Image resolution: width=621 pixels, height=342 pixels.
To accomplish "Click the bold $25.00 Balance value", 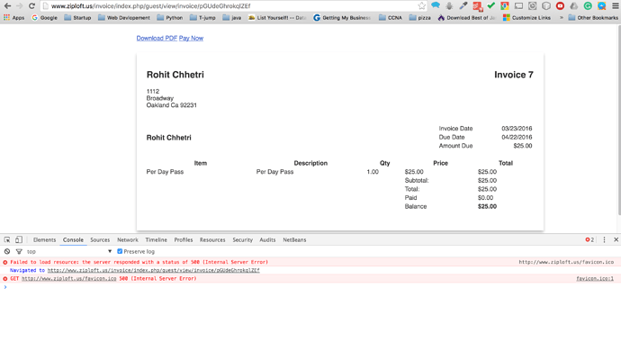I will pyautogui.click(x=487, y=207).
